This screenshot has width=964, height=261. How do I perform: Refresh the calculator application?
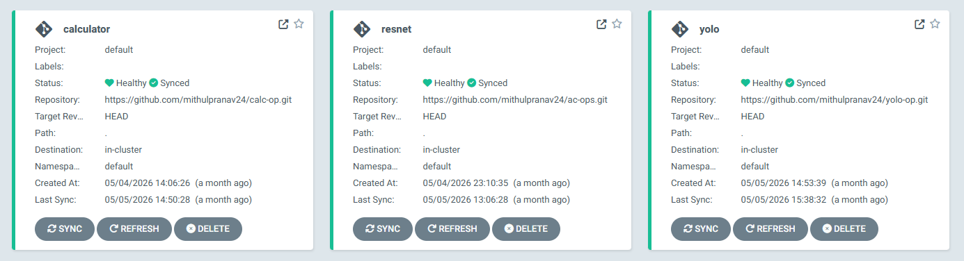pyautogui.click(x=134, y=229)
